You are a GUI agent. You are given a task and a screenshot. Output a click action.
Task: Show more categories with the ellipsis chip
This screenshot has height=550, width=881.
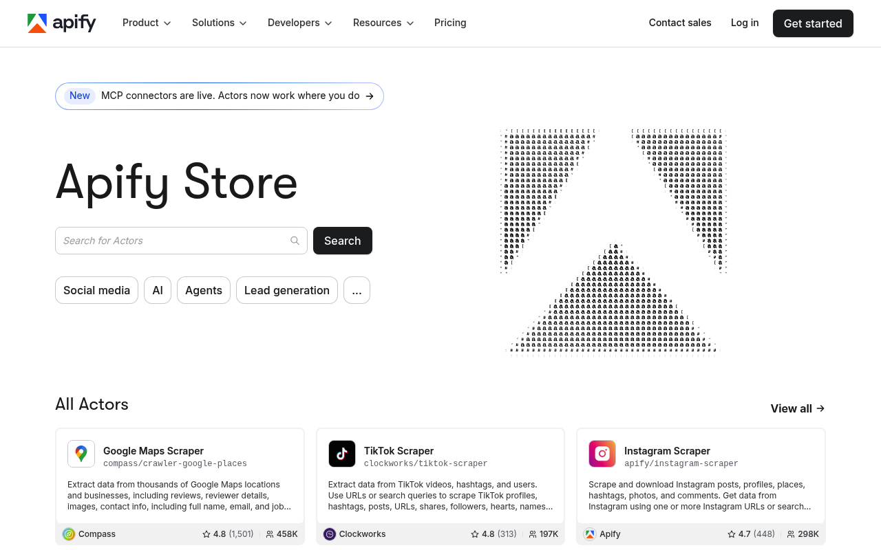357,290
